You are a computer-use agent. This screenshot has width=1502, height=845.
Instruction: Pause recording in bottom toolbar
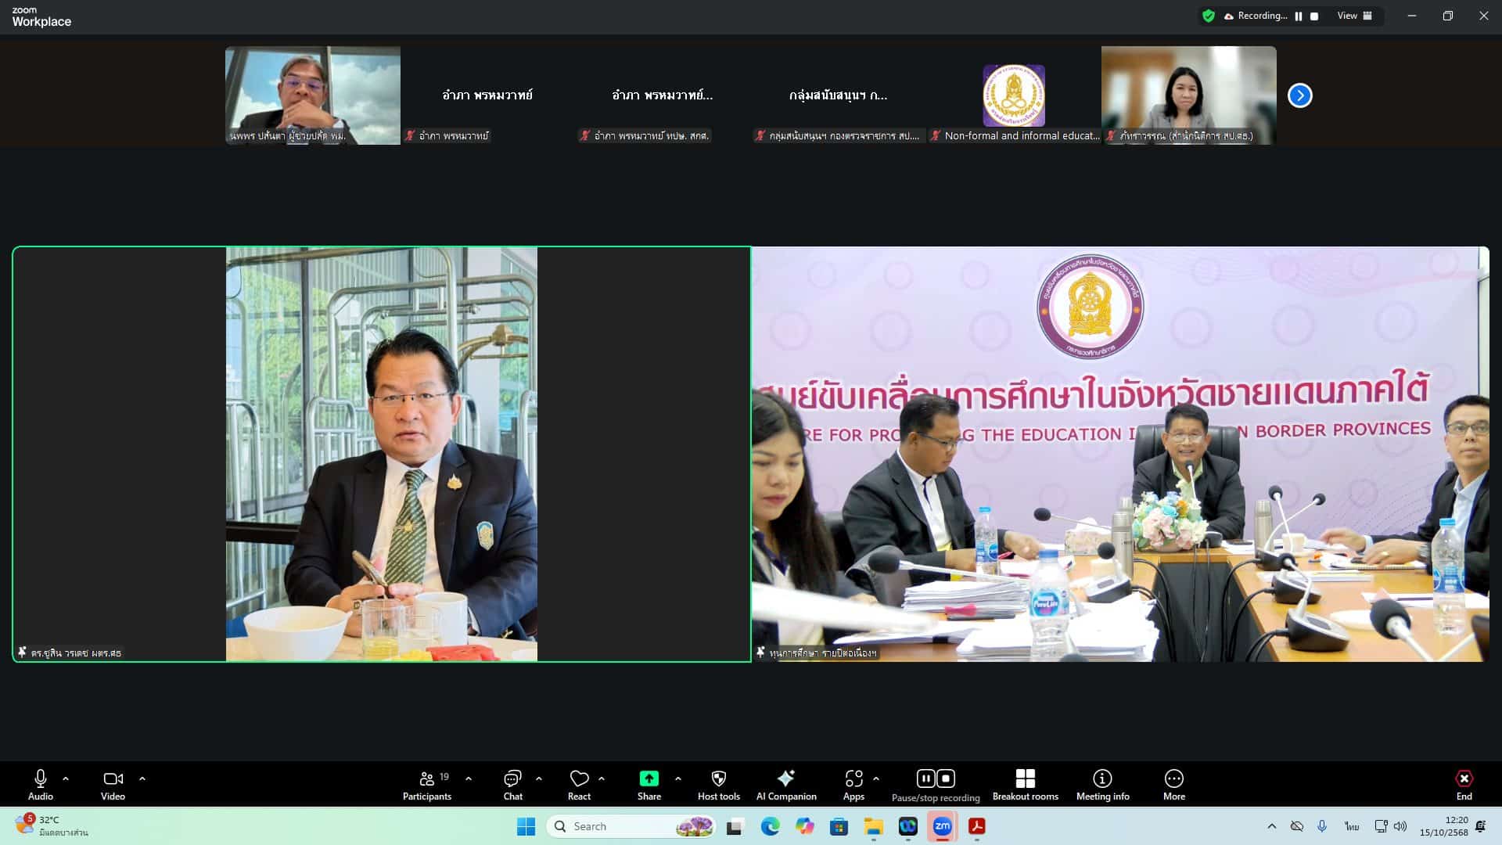925,778
